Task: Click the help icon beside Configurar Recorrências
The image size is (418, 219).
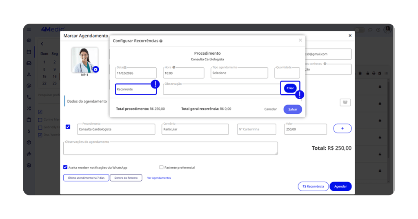Action: [x=161, y=41]
